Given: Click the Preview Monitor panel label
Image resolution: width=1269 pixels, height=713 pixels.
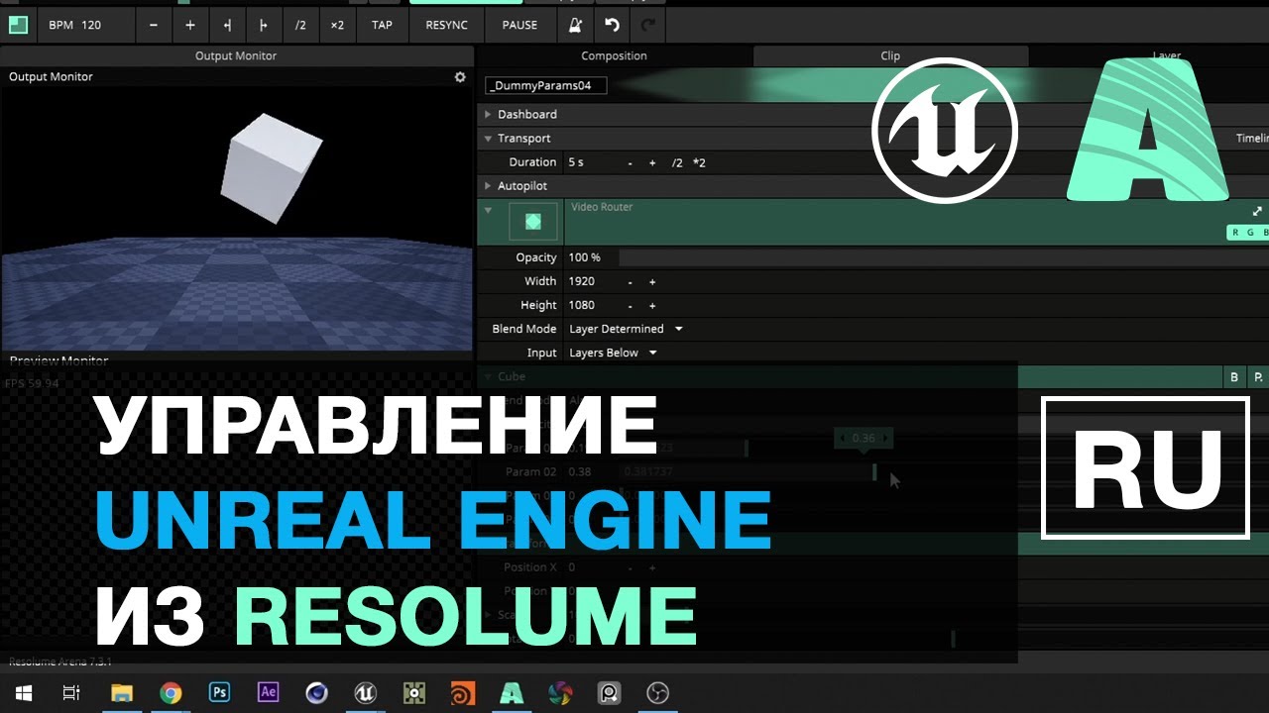Looking at the screenshot, I should coord(59,360).
